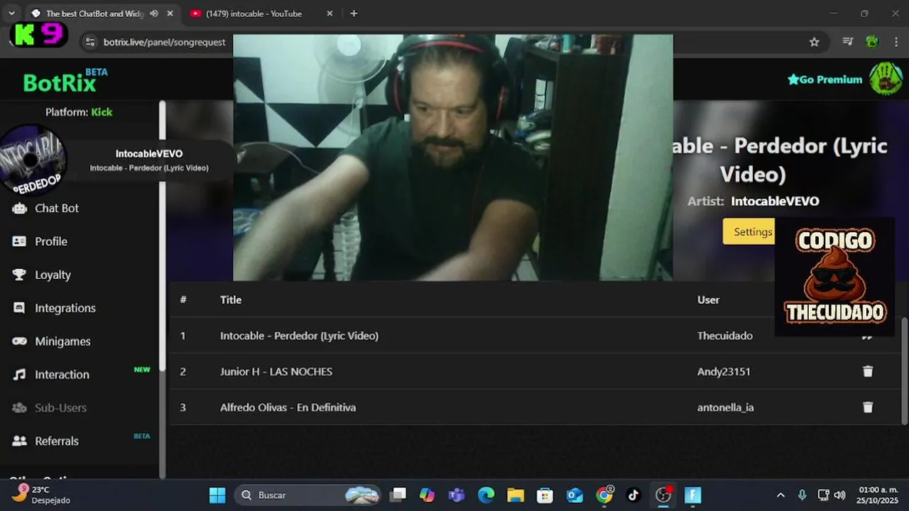This screenshot has width=909, height=511.
Task: Mute the BotRix tab audio icon
Action: click(x=154, y=13)
